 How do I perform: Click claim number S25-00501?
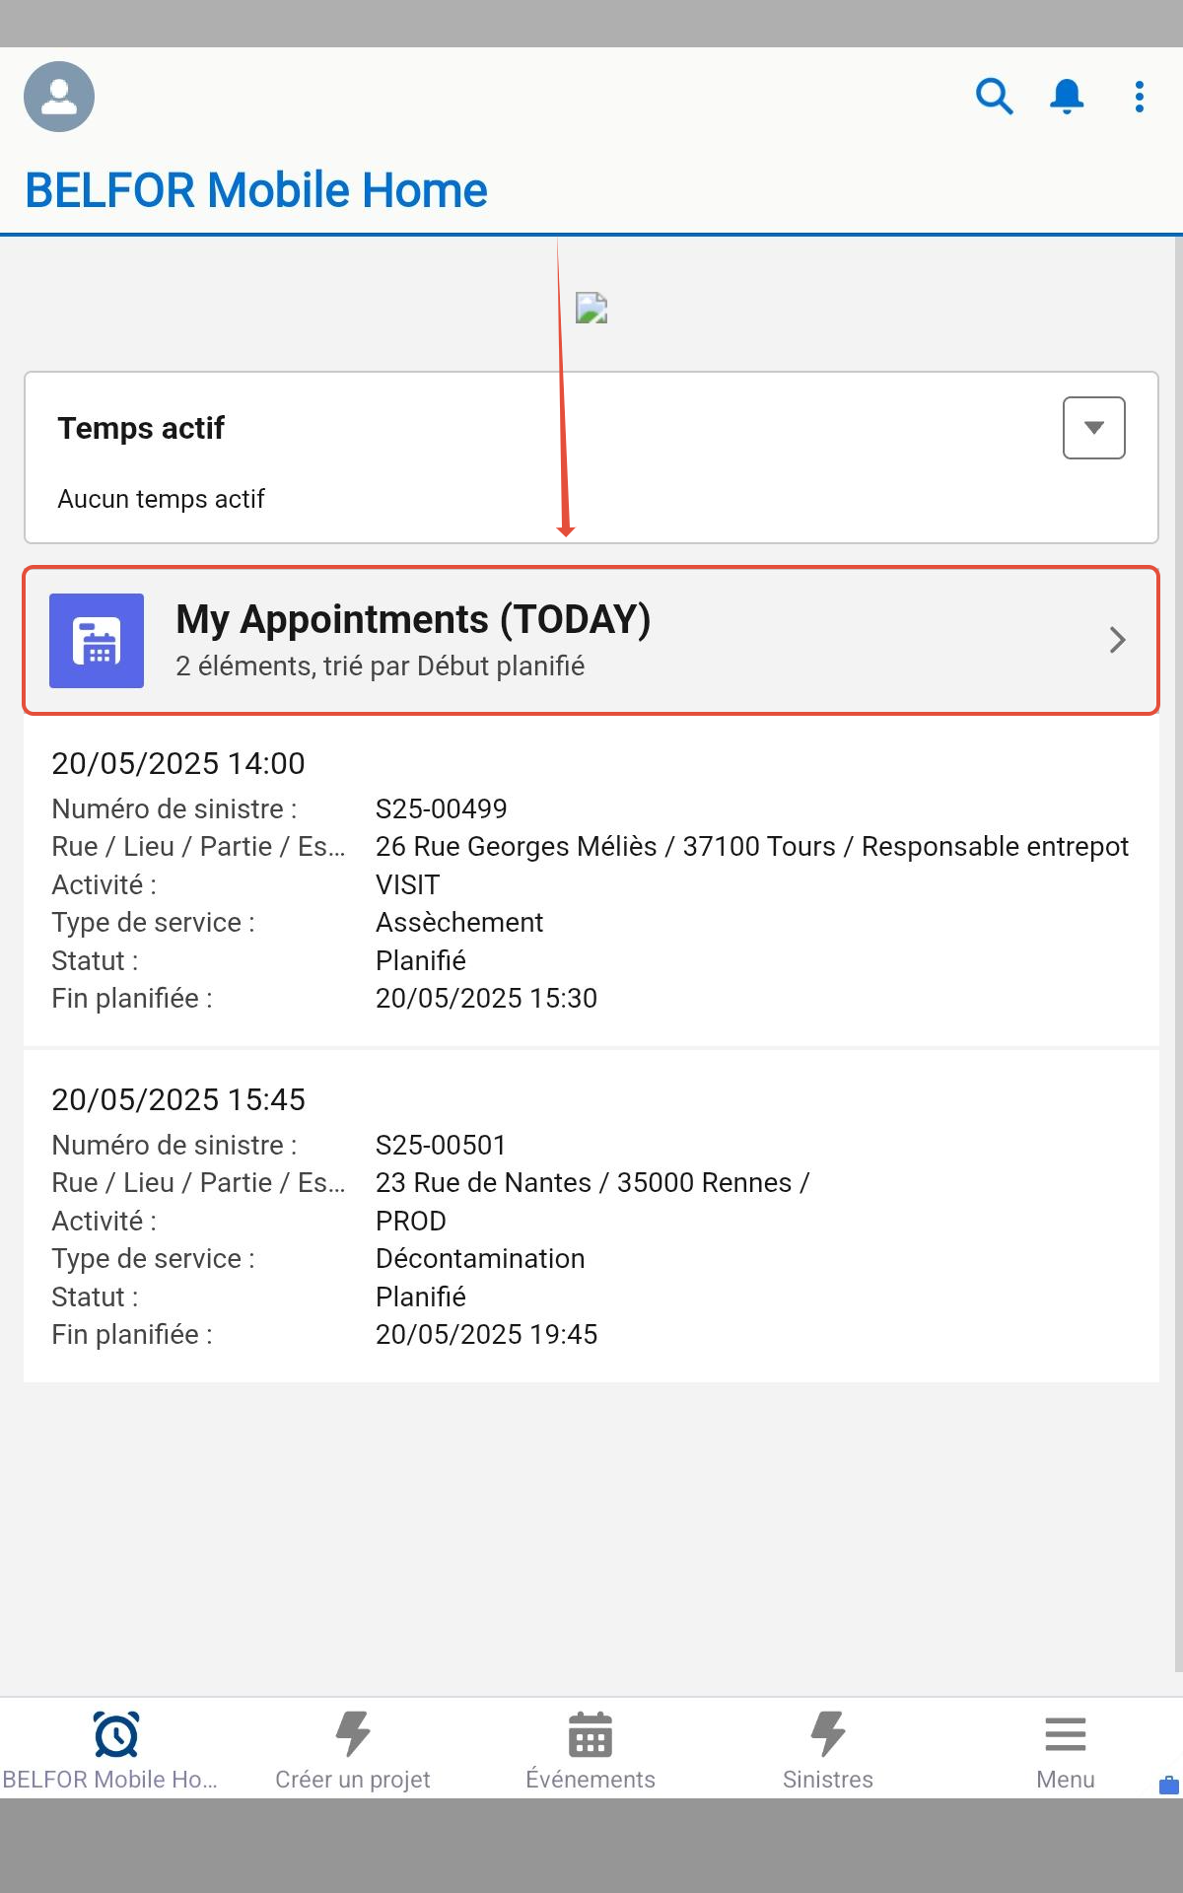tap(441, 1145)
